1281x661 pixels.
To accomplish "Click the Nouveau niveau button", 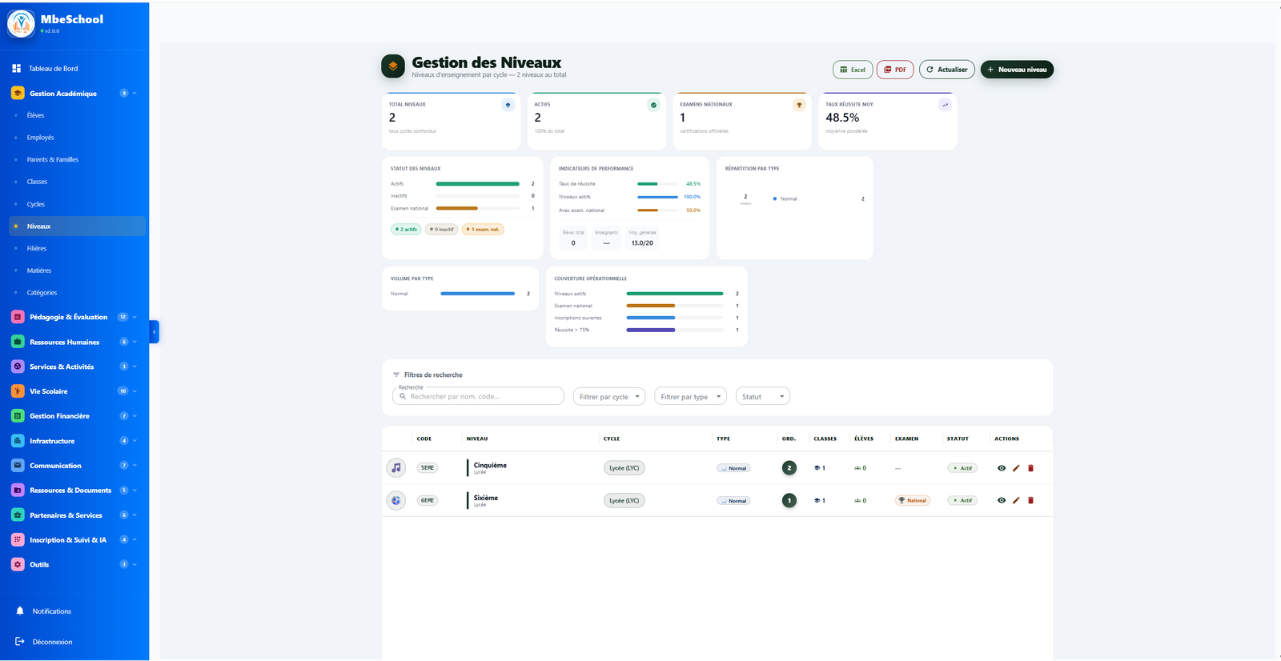I will (1017, 70).
